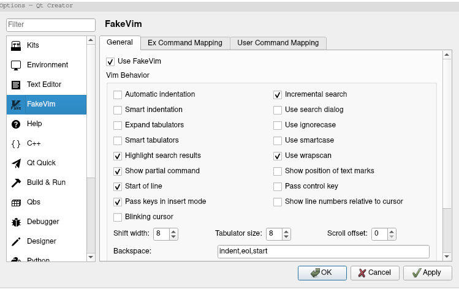Screen dimensions: 459x289
Task: Disable Incremental search checkbox
Action: 278,95
